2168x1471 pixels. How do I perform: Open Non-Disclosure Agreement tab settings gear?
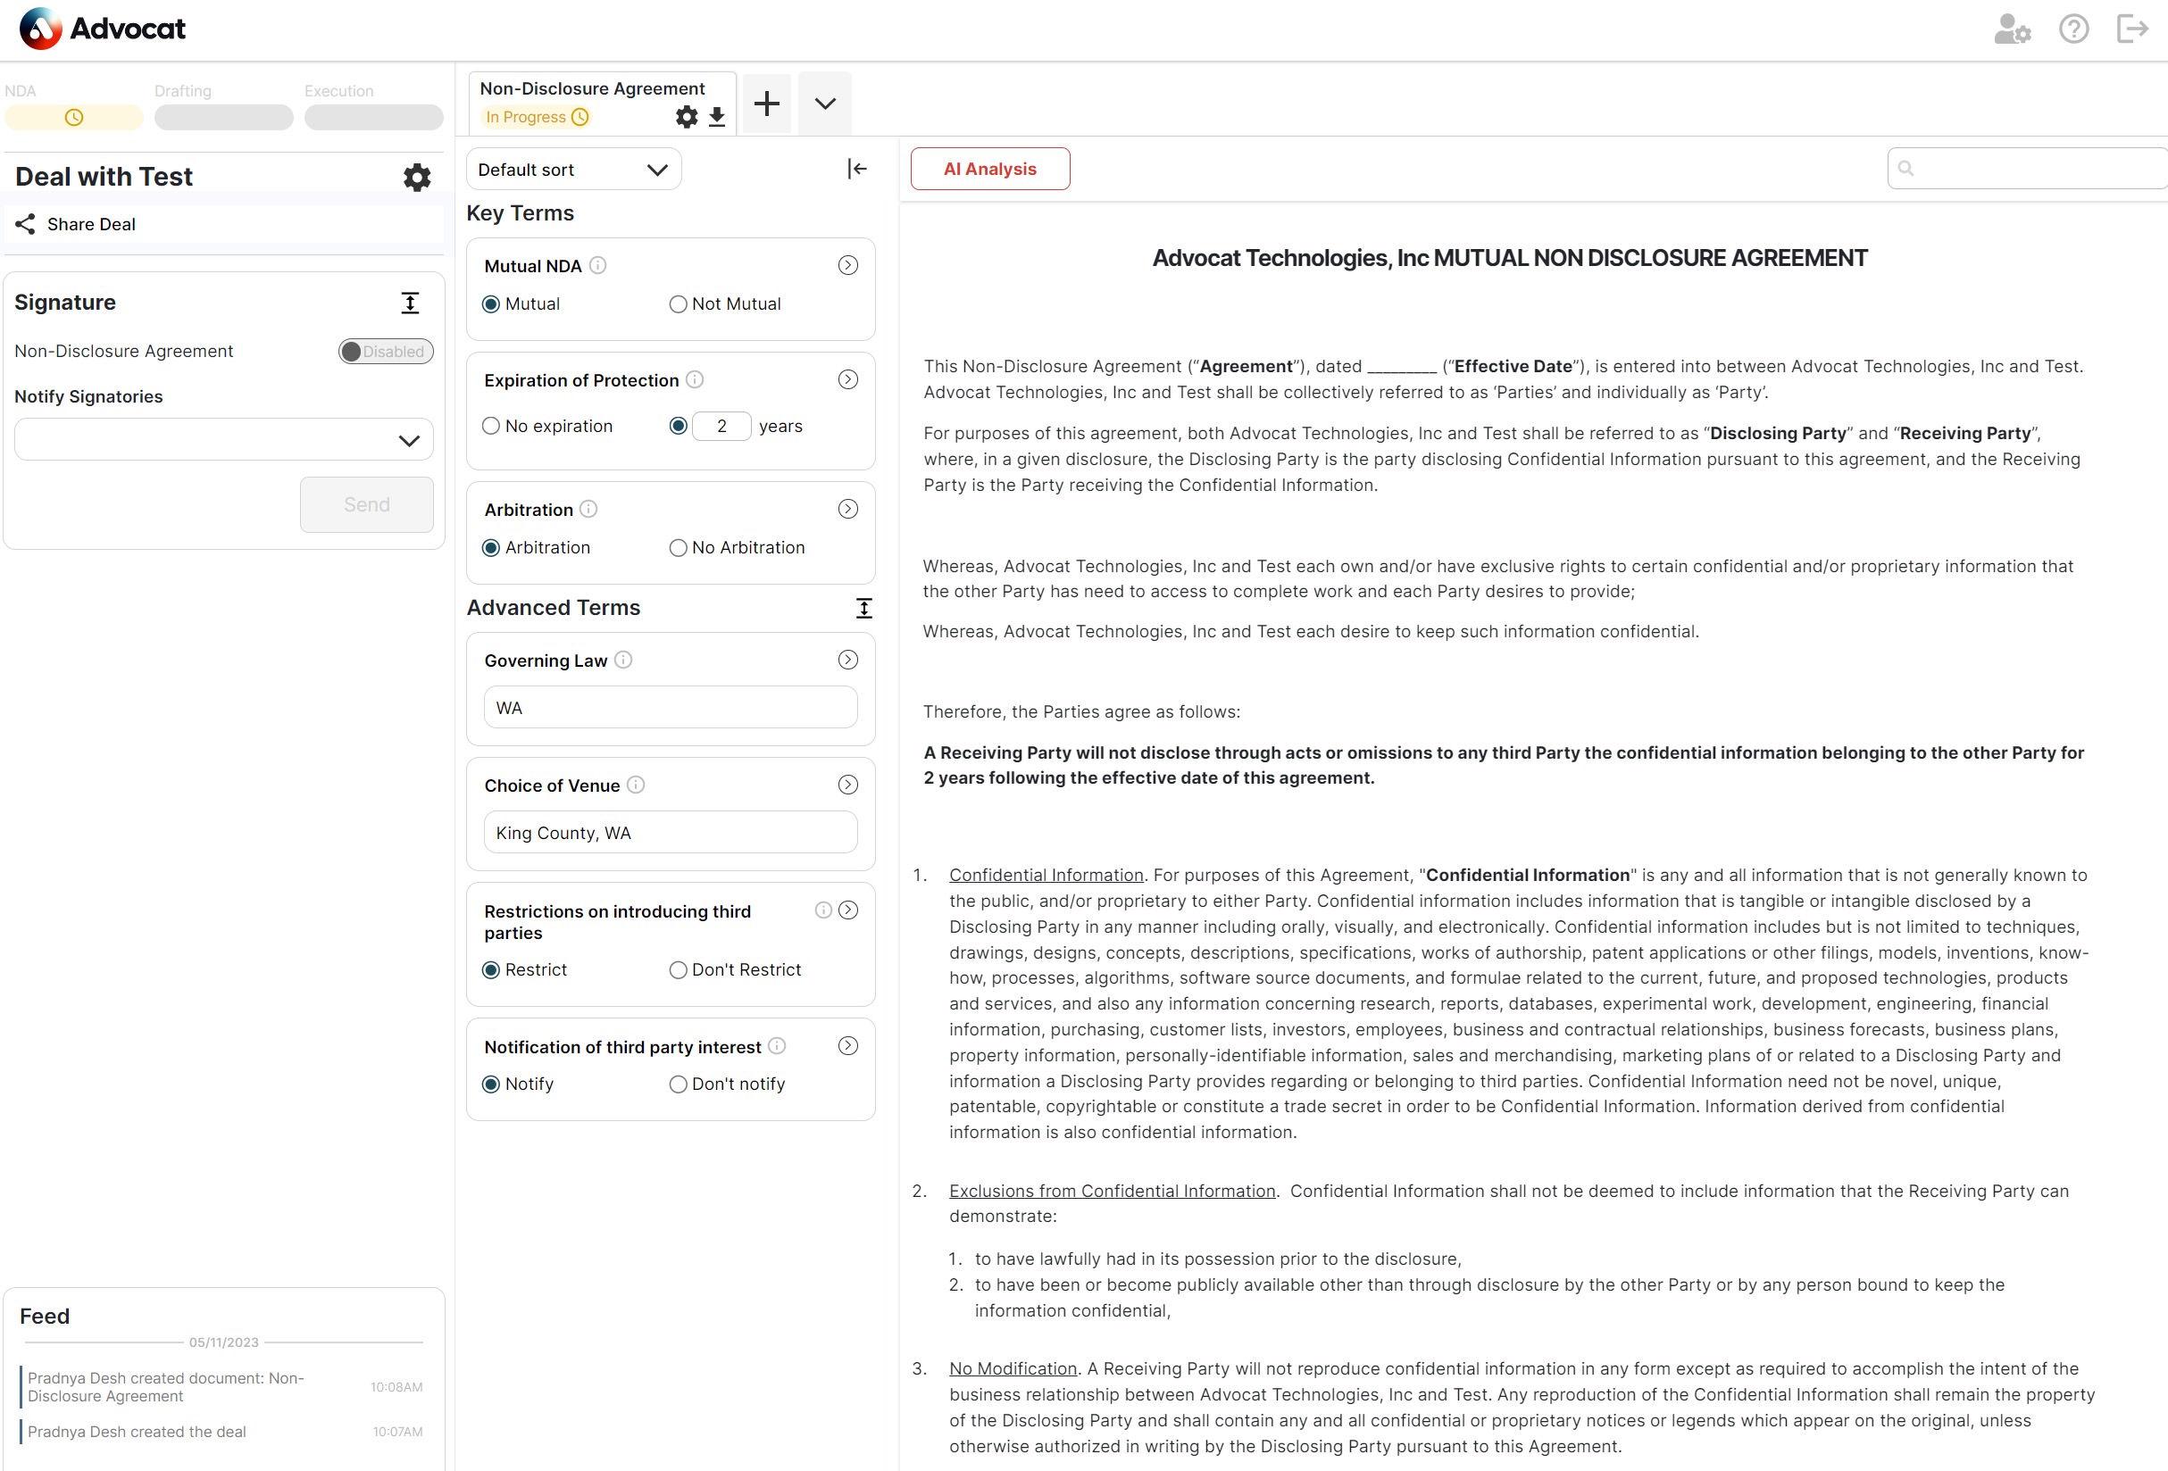click(687, 117)
